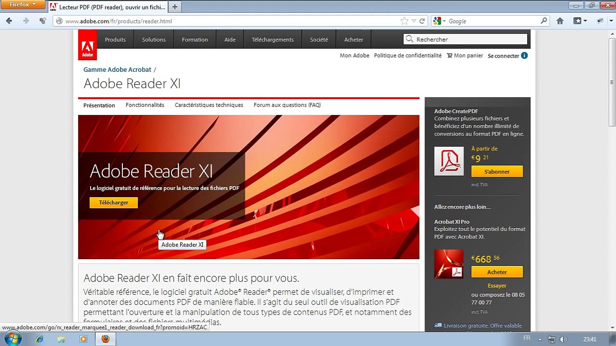Image resolution: width=616 pixels, height=346 pixels.
Task: Open the Téléchargements menu
Action: click(272, 39)
